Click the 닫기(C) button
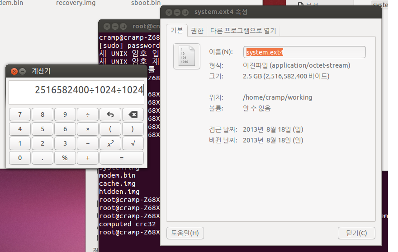Viewport: 398px width, 252px height. coord(356,233)
